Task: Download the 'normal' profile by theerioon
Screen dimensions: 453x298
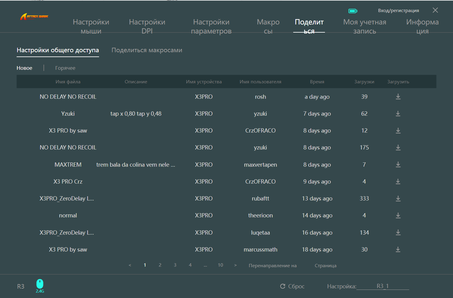Action: [398, 215]
